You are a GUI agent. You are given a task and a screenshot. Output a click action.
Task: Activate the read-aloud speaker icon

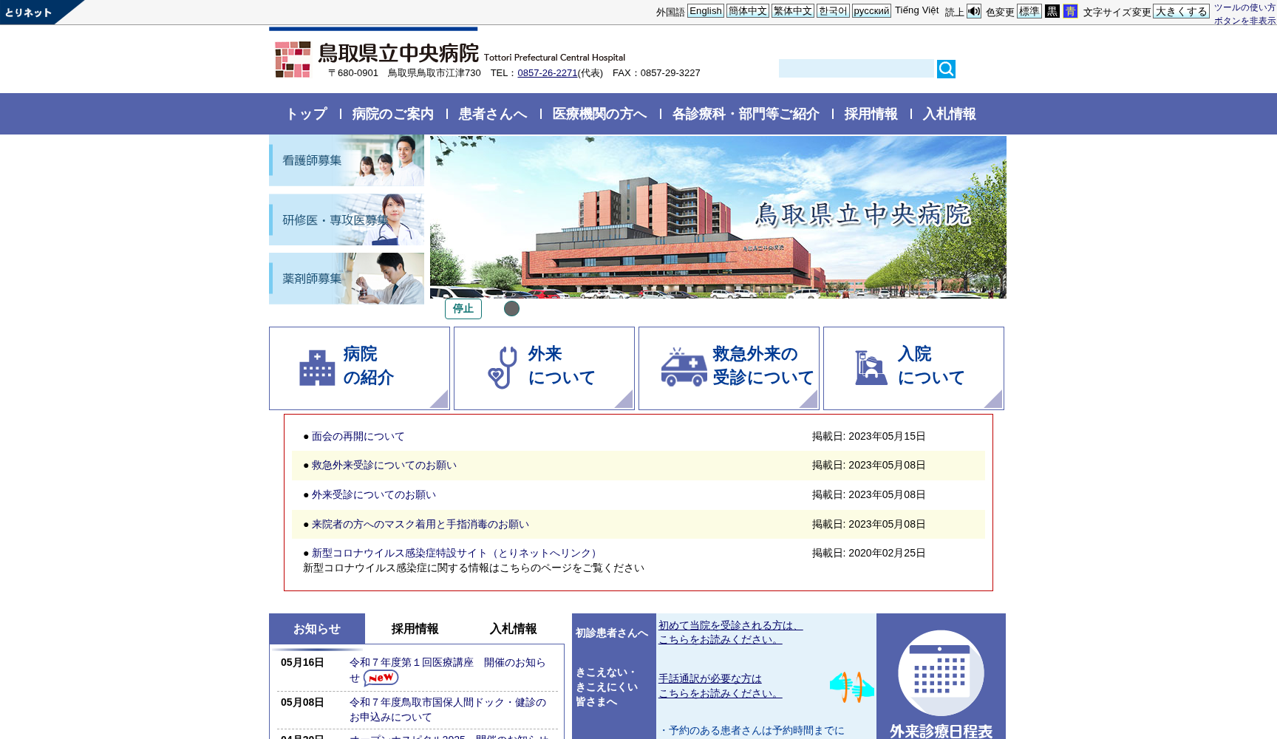973,11
